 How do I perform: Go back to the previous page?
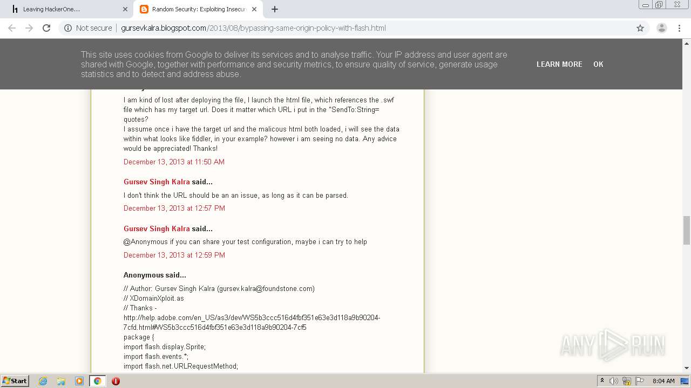(x=12, y=28)
